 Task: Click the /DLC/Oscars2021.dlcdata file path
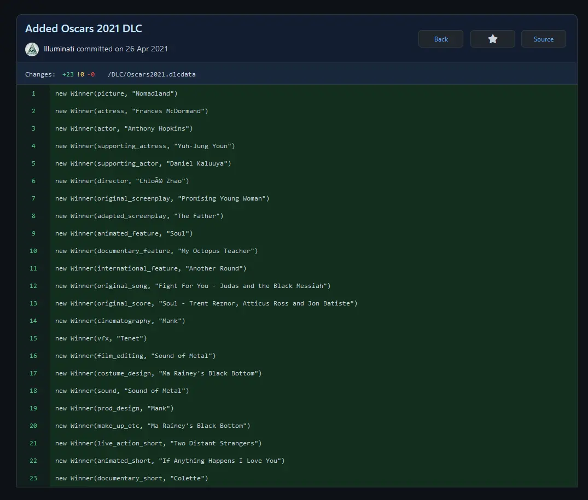(x=152, y=74)
